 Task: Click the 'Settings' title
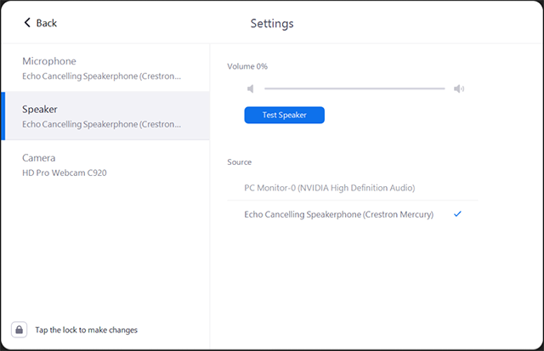coord(272,24)
